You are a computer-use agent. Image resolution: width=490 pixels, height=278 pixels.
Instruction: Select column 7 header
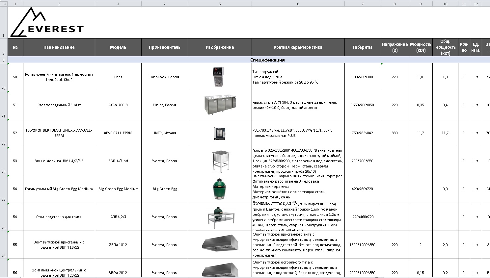(363, 4)
